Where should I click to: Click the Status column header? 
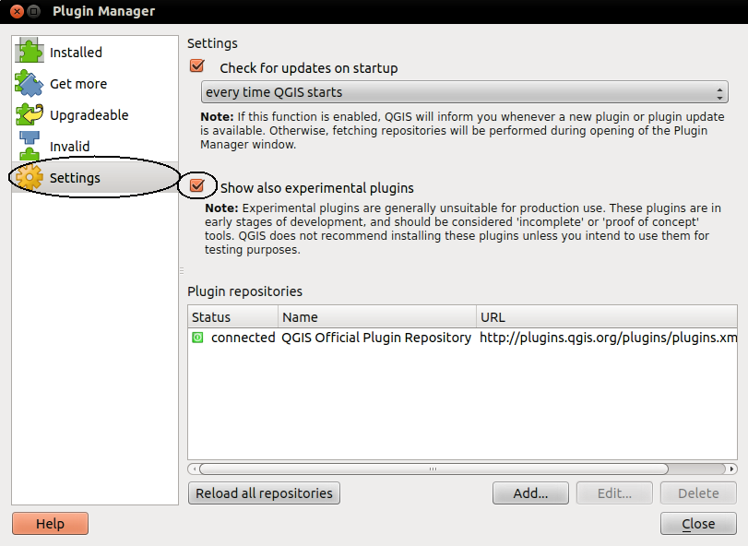pos(232,317)
